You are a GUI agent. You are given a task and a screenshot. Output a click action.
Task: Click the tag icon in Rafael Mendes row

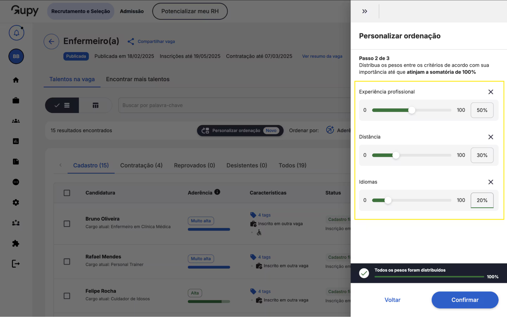click(253, 257)
